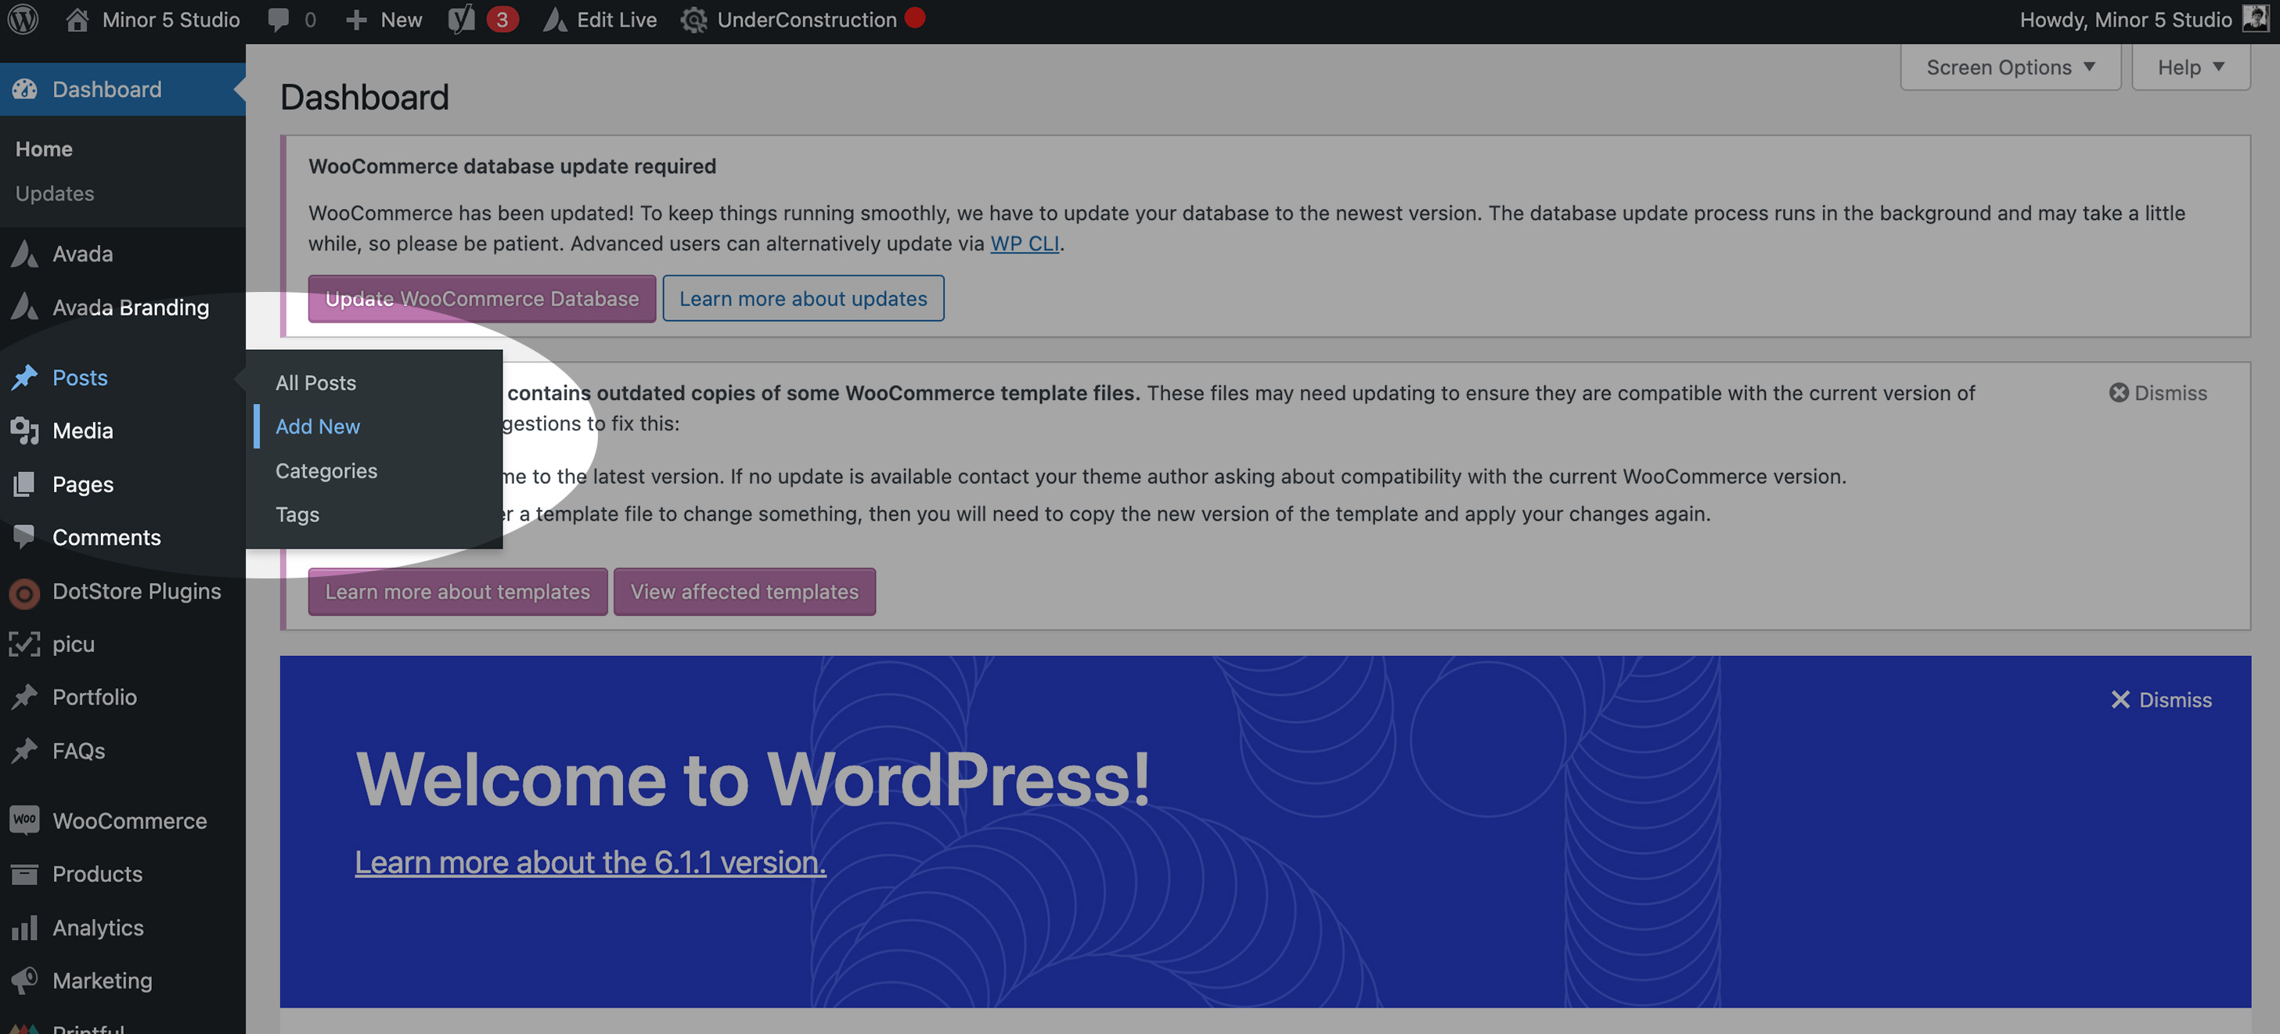Click the red UnderConstruction status dot
This screenshot has height=1034, width=2280.
point(915,16)
